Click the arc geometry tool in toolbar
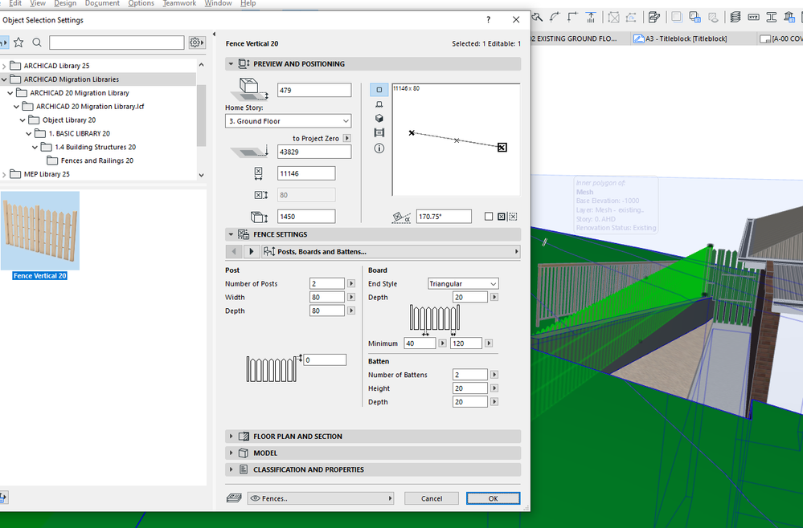 click(555, 18)
